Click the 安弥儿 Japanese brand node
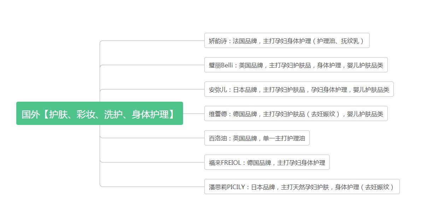439x216 pixels. tap(299, 89)
